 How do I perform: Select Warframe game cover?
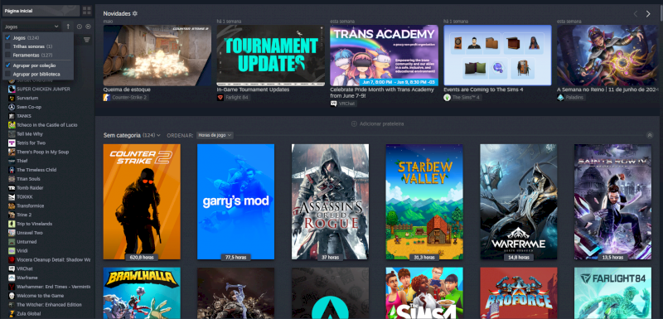click(x=519, y=201)
